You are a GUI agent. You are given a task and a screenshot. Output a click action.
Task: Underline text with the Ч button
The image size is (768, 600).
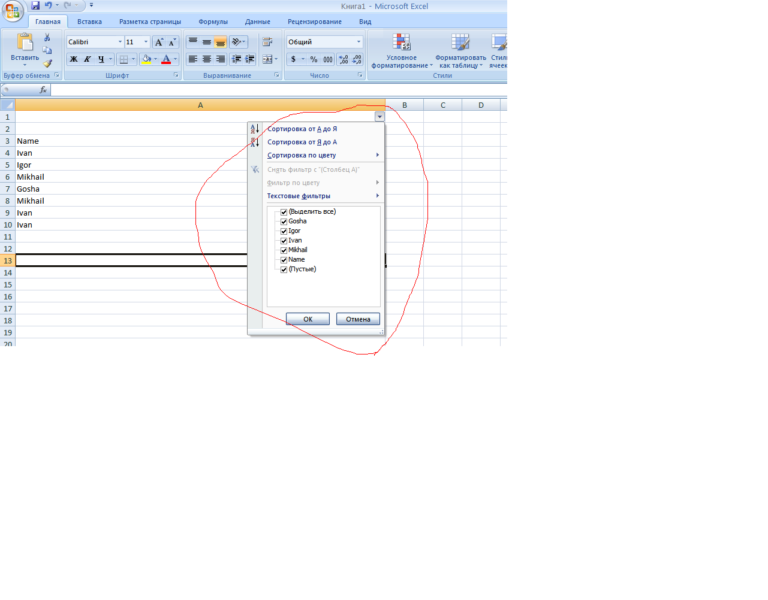coord(101,59)
